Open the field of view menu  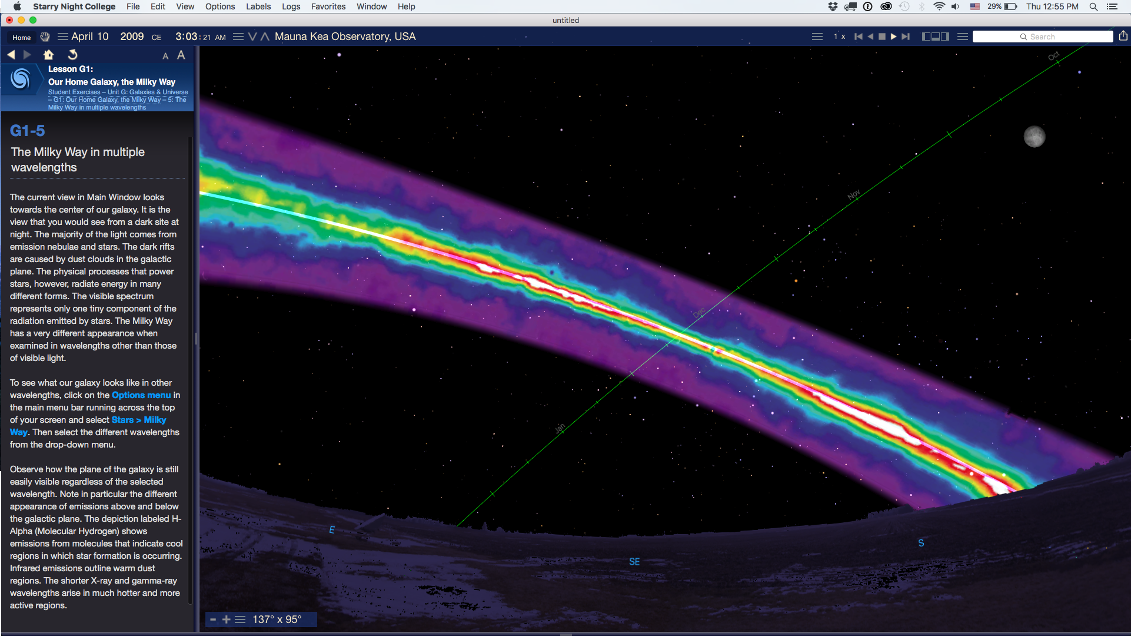[240, 620]
